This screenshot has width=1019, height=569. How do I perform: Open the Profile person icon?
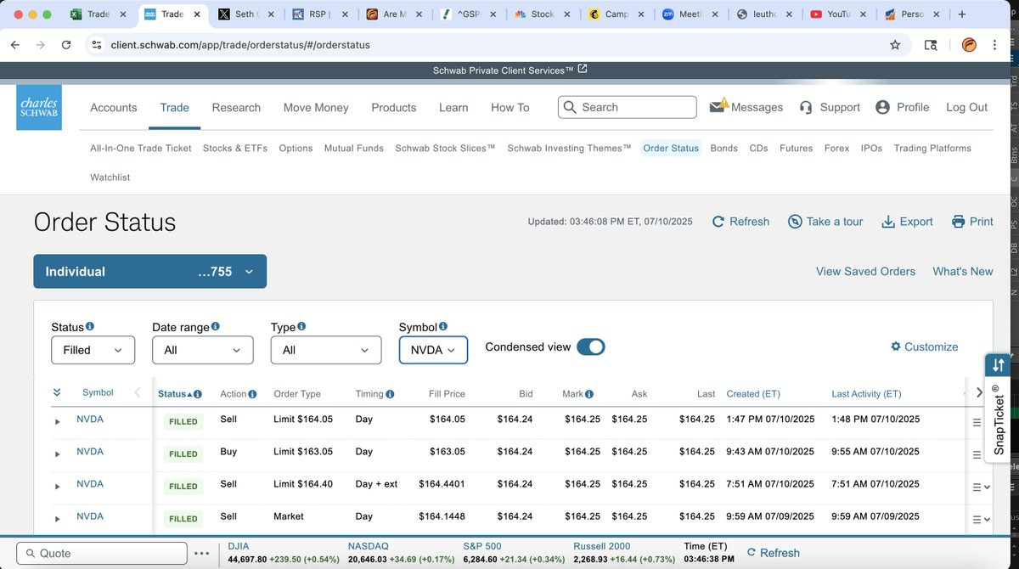[882, 107]
